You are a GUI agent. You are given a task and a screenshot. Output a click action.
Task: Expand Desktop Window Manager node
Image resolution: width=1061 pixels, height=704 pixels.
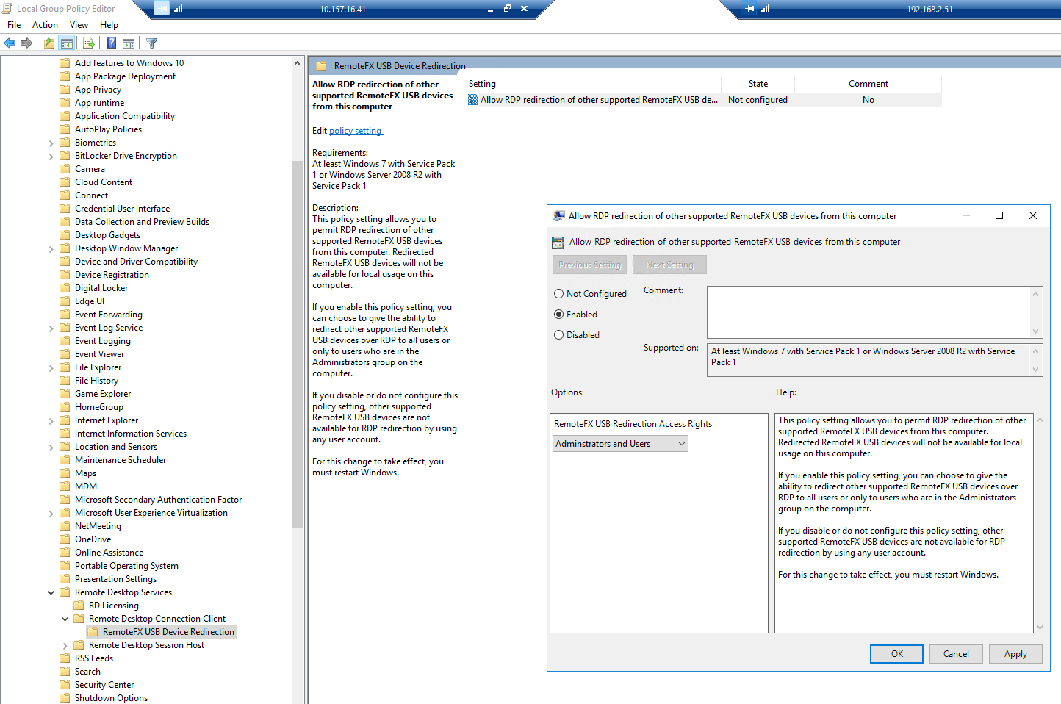click(51, 249)
